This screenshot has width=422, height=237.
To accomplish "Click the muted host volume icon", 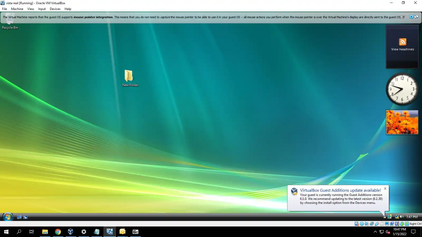I will 388,232.
